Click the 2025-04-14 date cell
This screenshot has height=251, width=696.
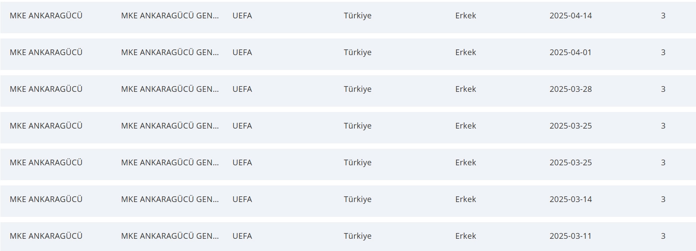[570, 16]
